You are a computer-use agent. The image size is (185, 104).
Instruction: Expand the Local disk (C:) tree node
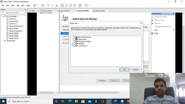pyautogui.click(x=72, y=46)
